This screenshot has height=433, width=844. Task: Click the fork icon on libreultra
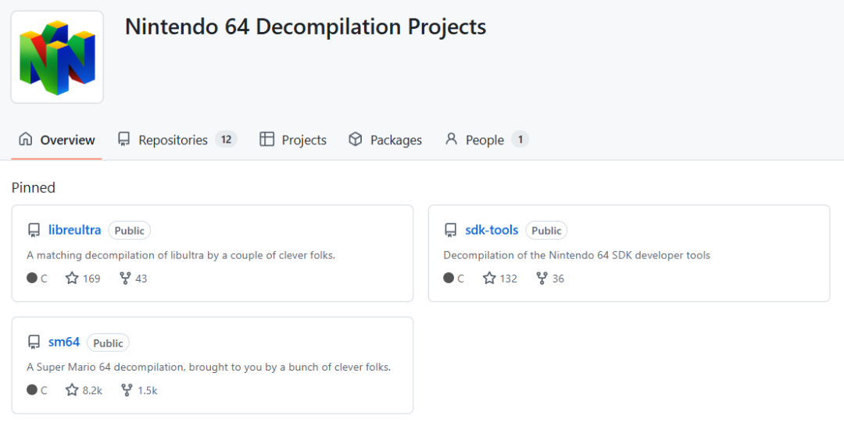(125, 279)
